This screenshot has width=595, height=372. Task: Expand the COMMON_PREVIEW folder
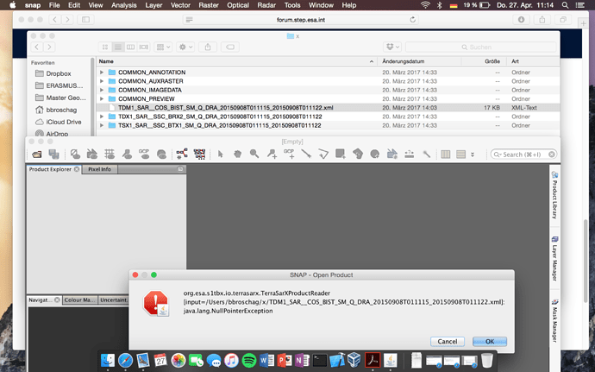(x=102, y=98)
